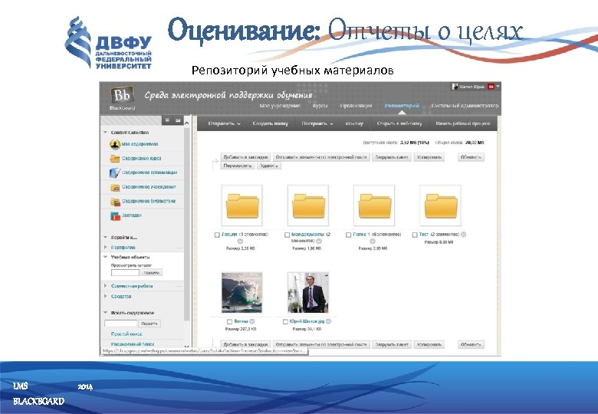The width and height of the screenshot is (598, 414).
Task: Expand the Портфолио section
Action: click(105, 248)
